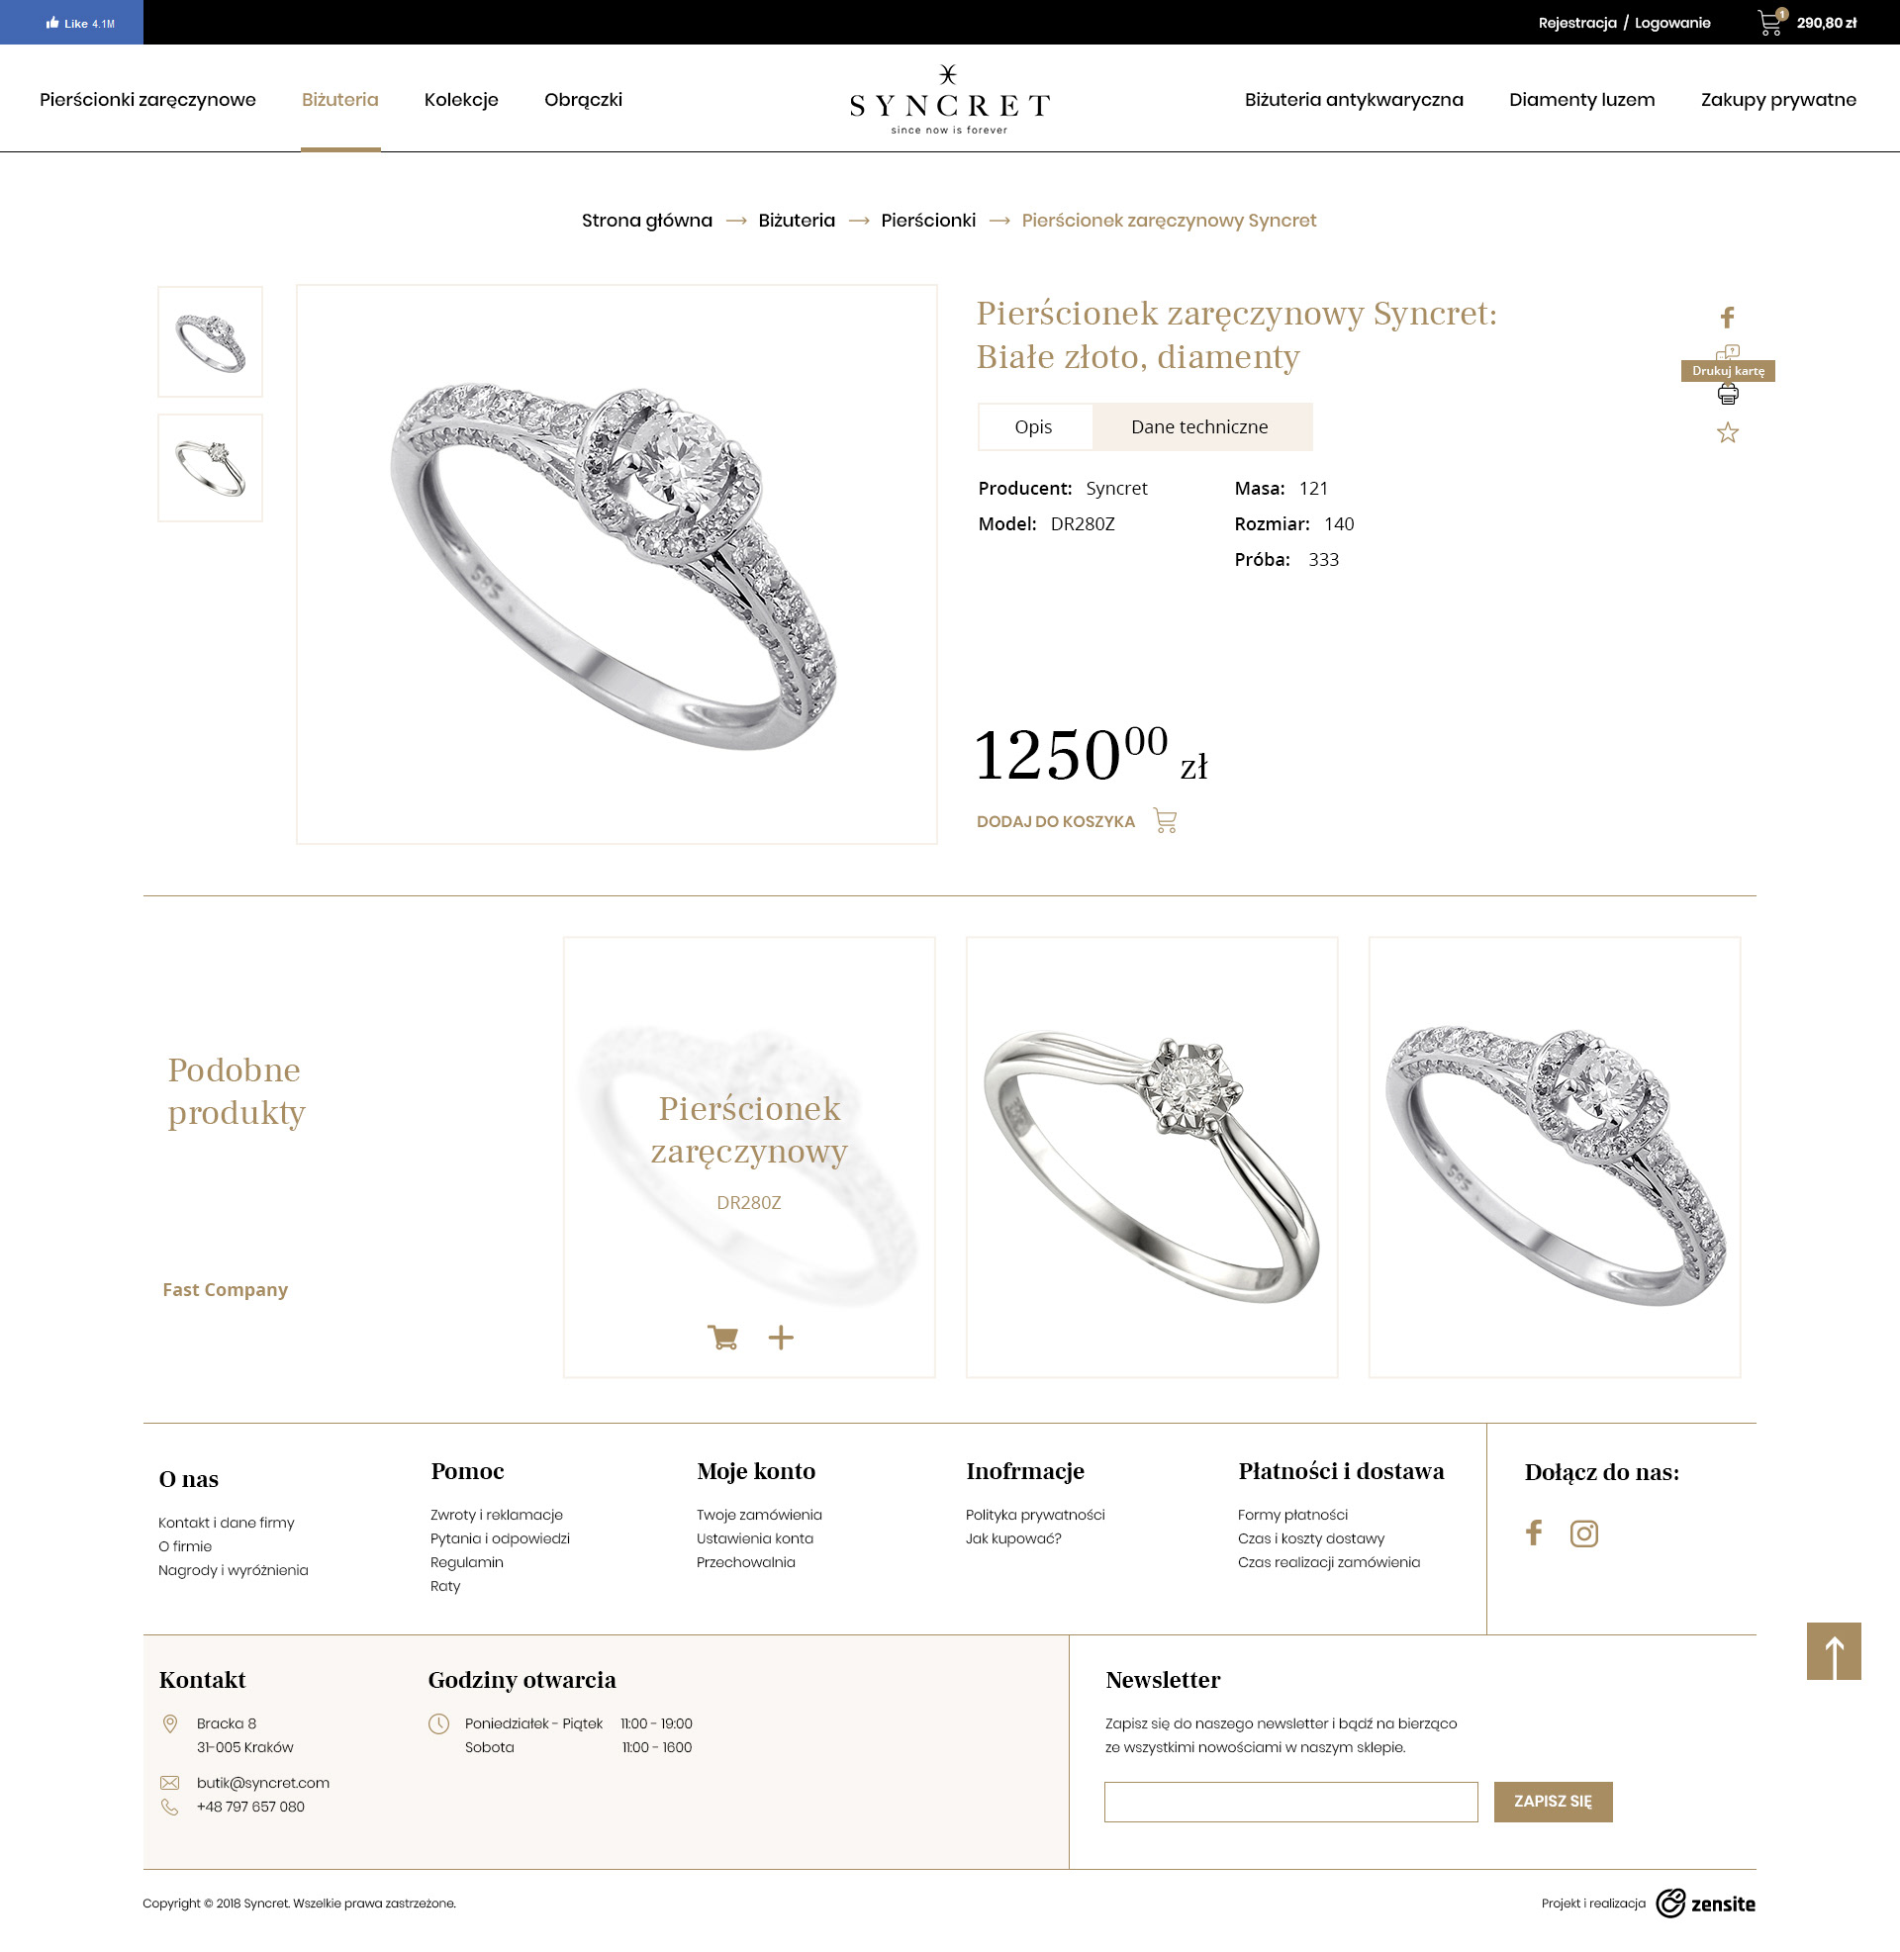Click plus icon on DR280Z product card
Viewport: 1900px width, 1952px height.
click(x=782, y=1337)
